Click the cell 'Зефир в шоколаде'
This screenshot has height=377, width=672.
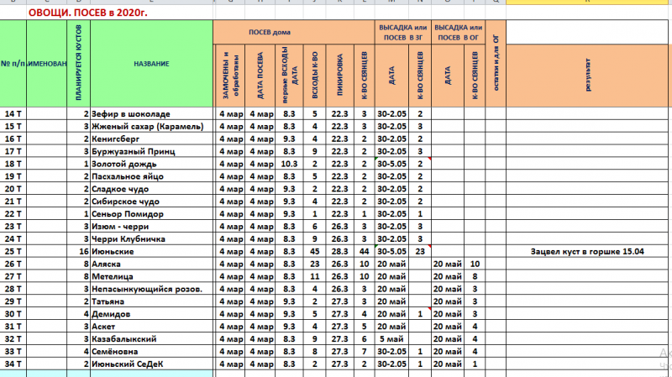(151, 114)
